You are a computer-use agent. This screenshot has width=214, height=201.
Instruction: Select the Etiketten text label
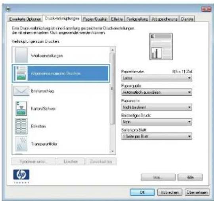[38, 126]
